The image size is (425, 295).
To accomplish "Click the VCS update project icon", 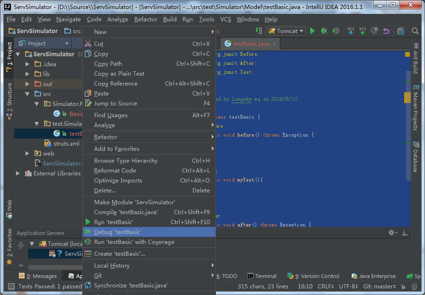I will pos(351,31).
